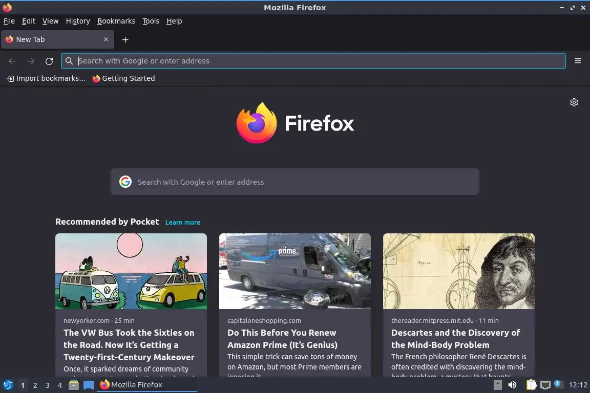Open the Edit menu
Screen dimensions: 590x393
click(29, 21)
